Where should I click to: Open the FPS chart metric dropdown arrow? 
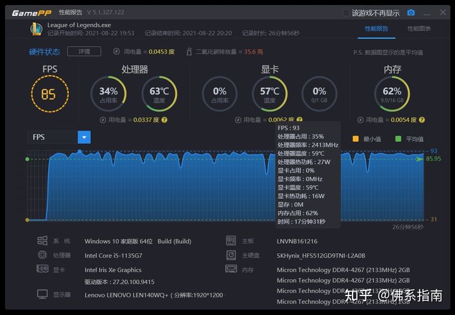(x=84, y=137)
